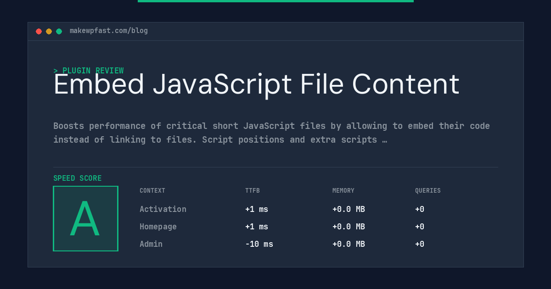This screenshot has width=551, height=289.
Task: Click the CONTEXT column header
Action: click(x=152, y=191)
